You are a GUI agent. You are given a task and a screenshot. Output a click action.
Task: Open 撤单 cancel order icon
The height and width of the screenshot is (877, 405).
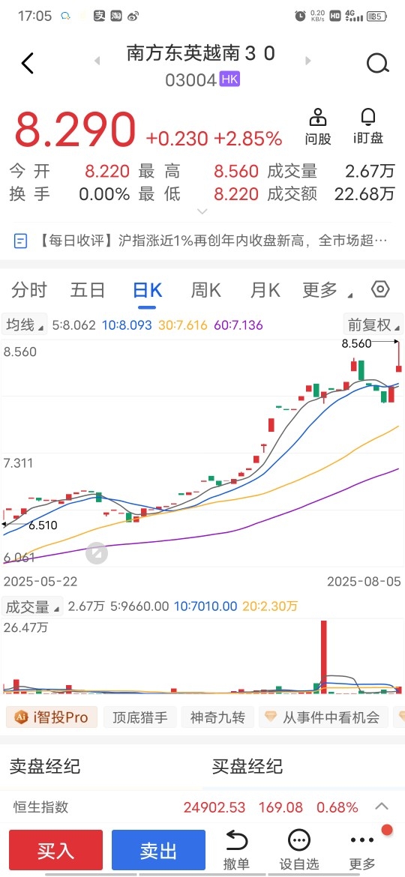tap(236, 850)
